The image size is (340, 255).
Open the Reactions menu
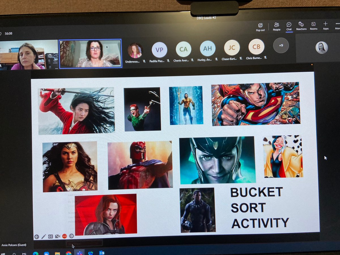(x=301, y=26)
